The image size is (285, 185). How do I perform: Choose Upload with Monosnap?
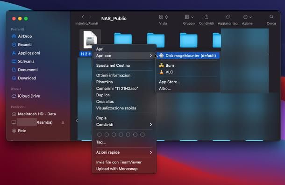coord(124,169)
